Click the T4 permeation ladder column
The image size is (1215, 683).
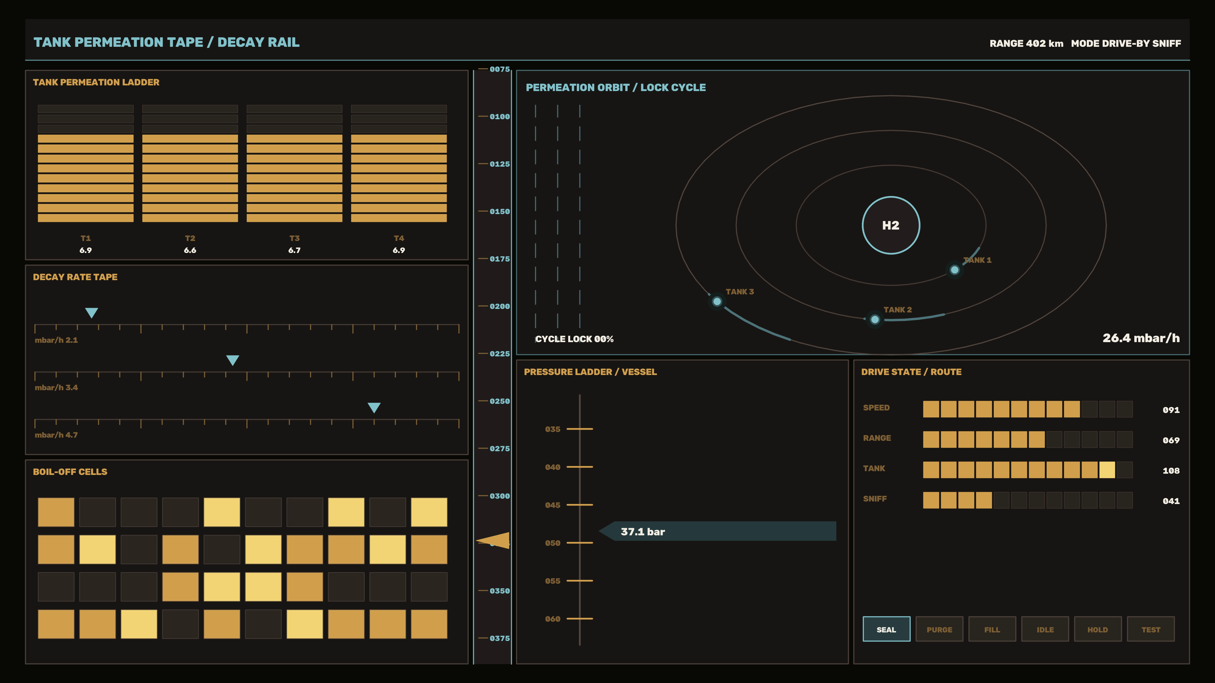399,163
